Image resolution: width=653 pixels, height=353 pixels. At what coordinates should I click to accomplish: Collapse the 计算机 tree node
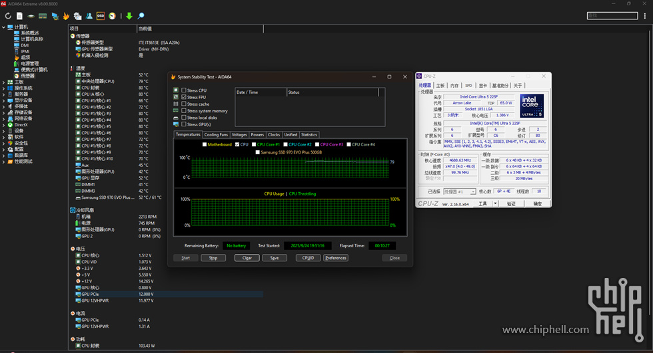(x=4, y=27)
